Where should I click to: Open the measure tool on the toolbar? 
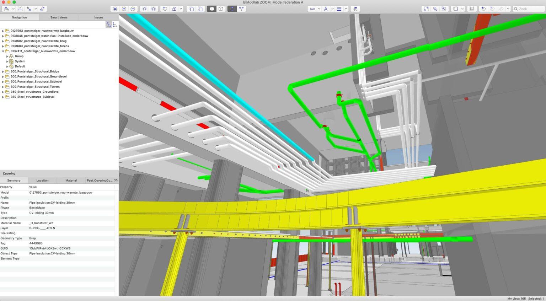coord(313,9)
